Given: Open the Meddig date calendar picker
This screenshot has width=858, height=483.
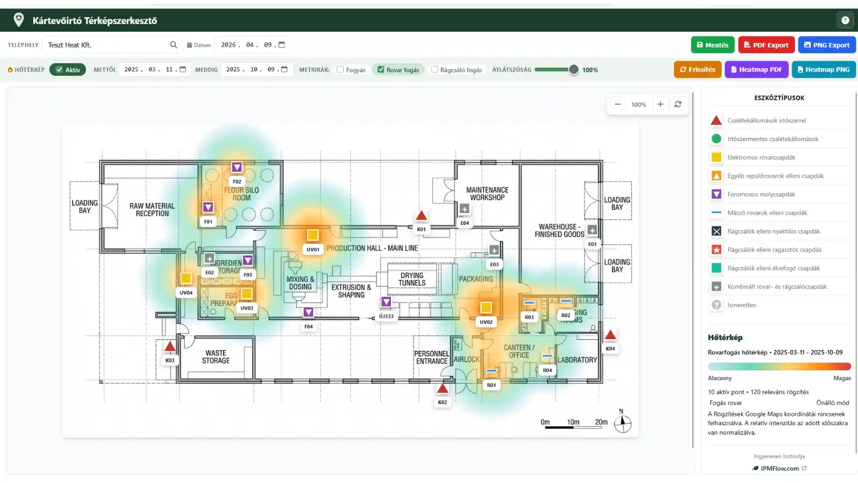Looking at the screenshot, I should coord(285,70).
